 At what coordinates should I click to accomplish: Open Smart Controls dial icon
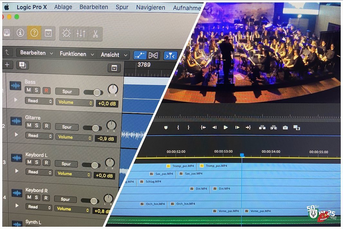click(x=66, y=33)
